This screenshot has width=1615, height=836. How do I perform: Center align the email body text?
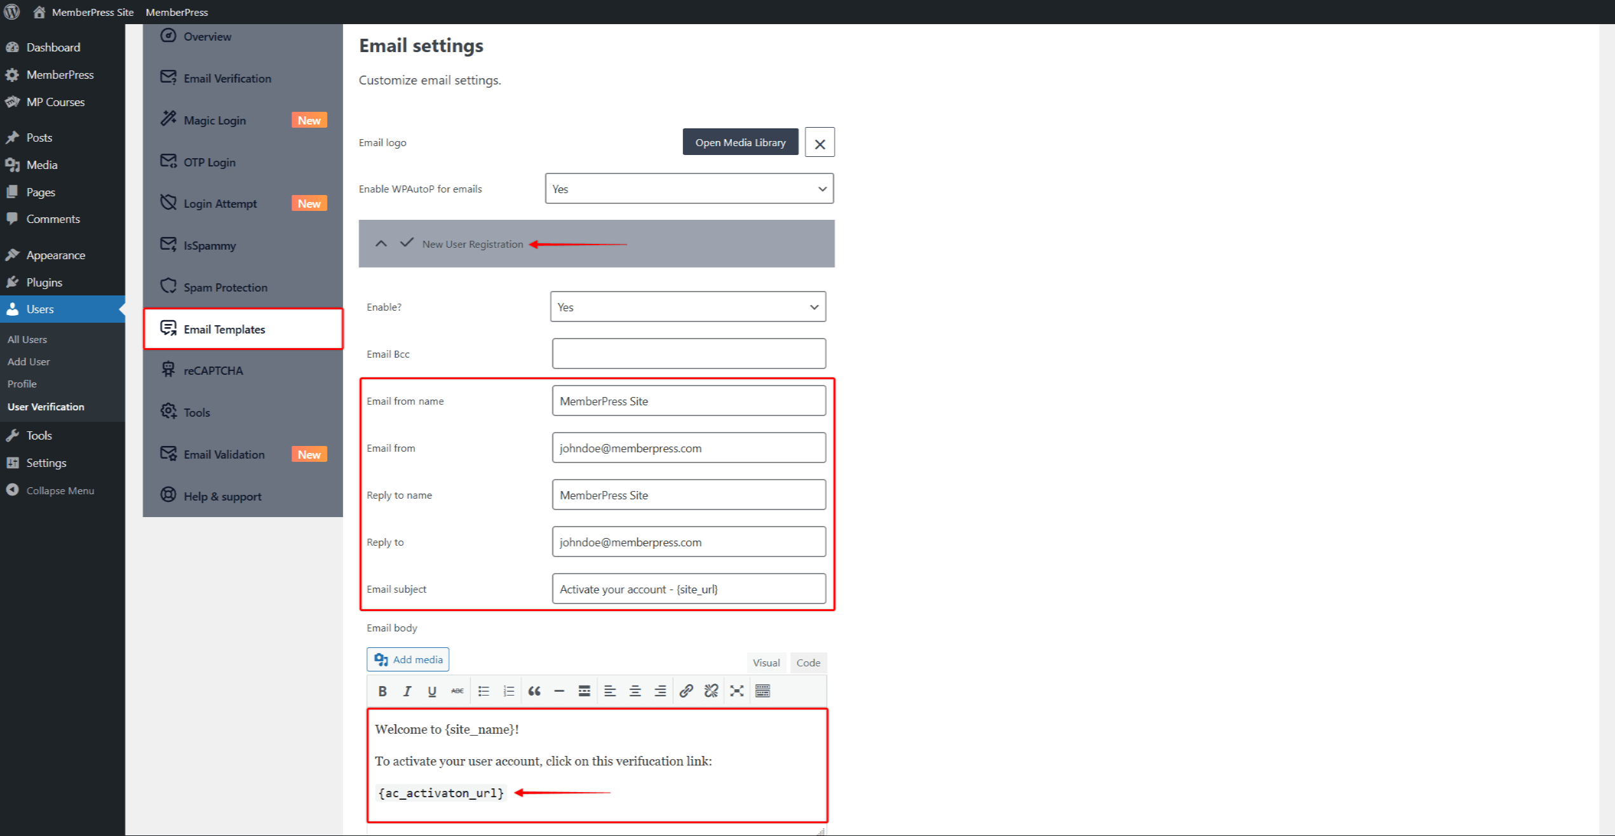point(635,691)
